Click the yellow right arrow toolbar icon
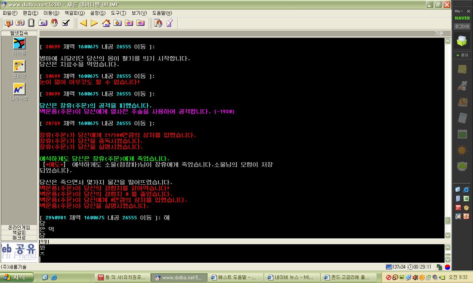The height and width of the screenshot is (283, 473). (95, 23)
